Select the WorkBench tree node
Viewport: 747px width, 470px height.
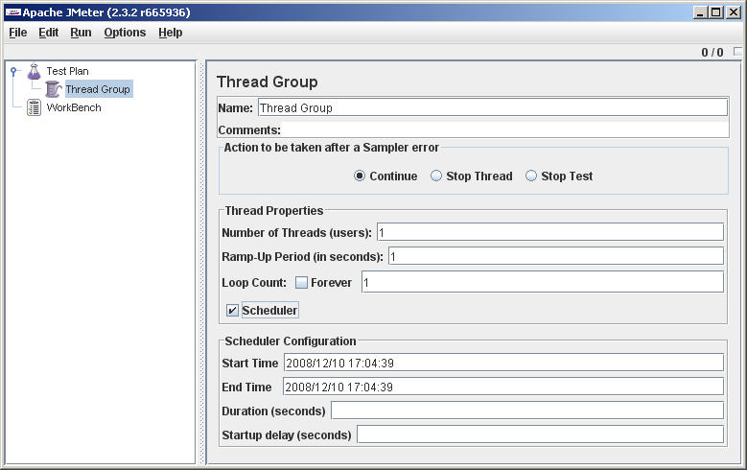[x=74, y=107]
